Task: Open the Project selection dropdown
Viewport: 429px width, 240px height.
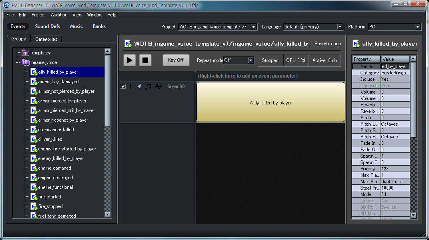Action: pyautogui.click(x=253, y=27)
